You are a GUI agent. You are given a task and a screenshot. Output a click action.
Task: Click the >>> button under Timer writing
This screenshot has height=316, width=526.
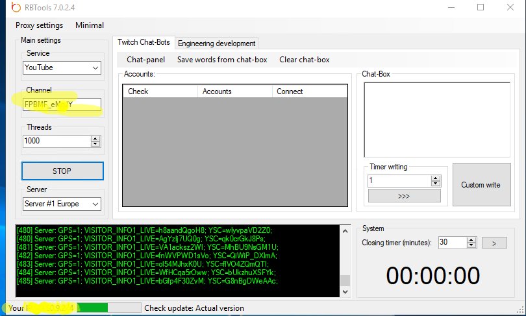pyautogui.click(x=404, y=196)
